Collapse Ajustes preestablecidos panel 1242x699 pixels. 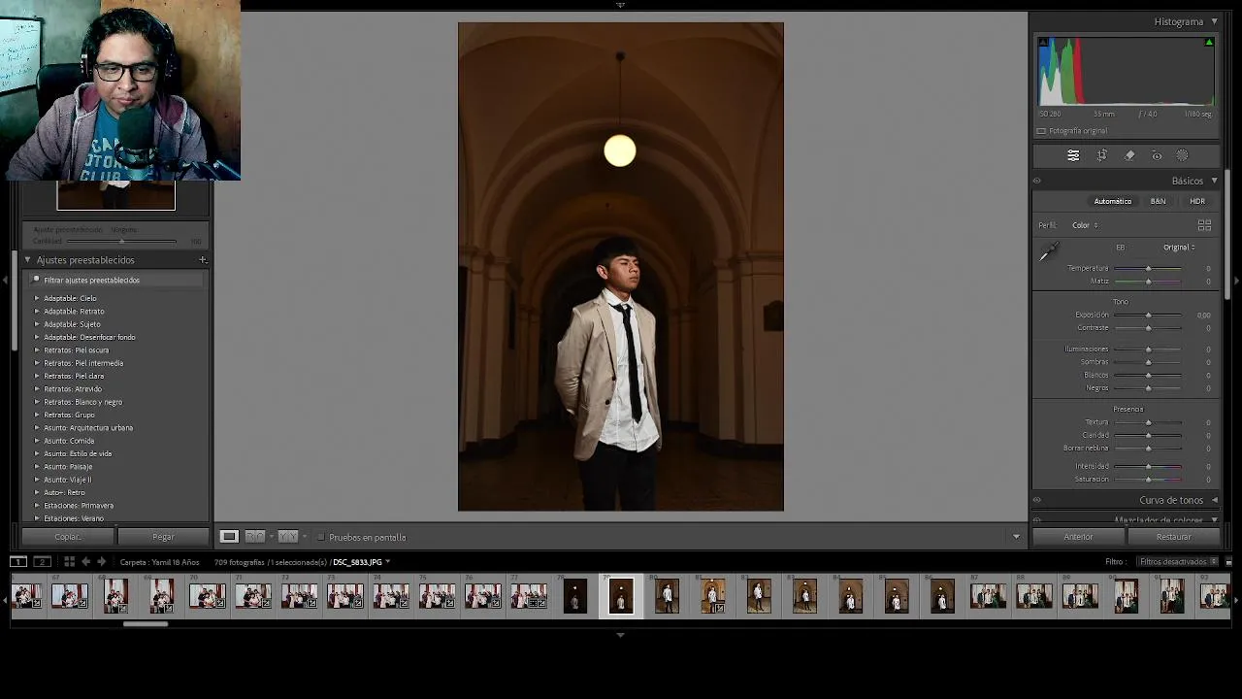coord(28,260)
